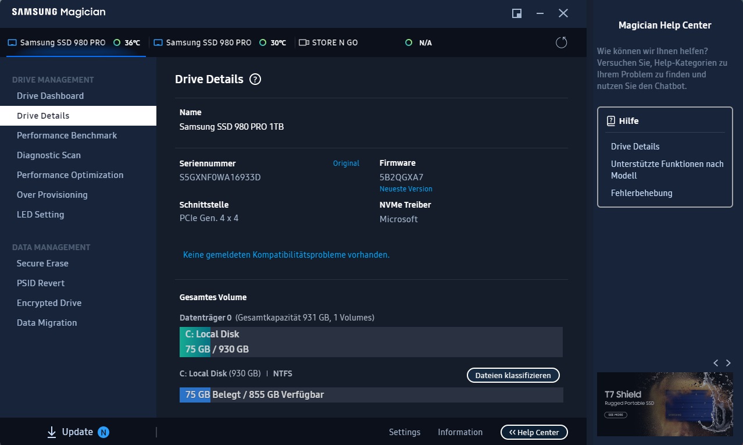This screenshot has width=743, height=445.
Task: Click Keine gemeldeten Kompatibilitätsprobleme vorhanden link
Action: (286, 255)
